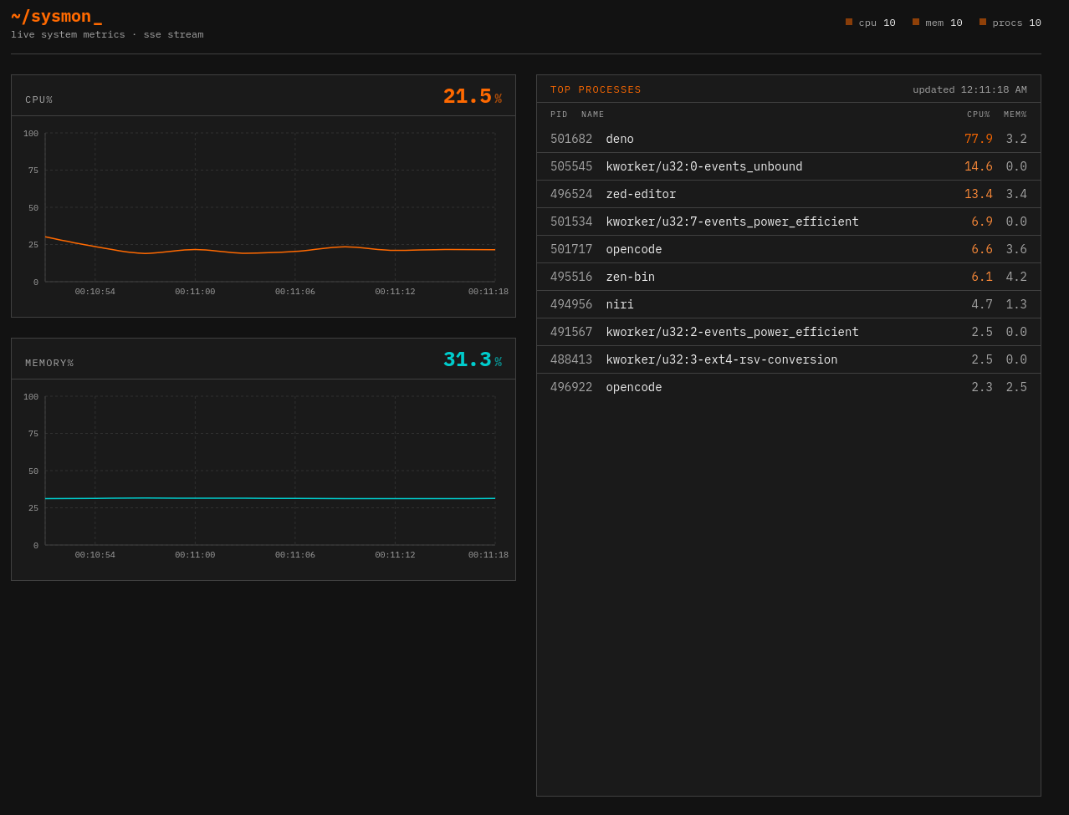Click the CPU% column header

979,115
